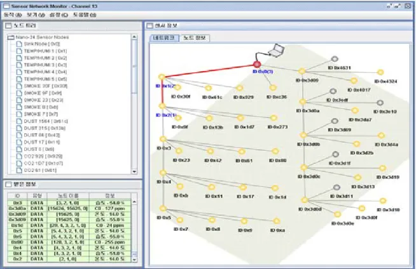Image resolution: width=416 pixels, height=269 pixels.
Task: Select Sink Node [0x0] in tree
Action: 42,44
